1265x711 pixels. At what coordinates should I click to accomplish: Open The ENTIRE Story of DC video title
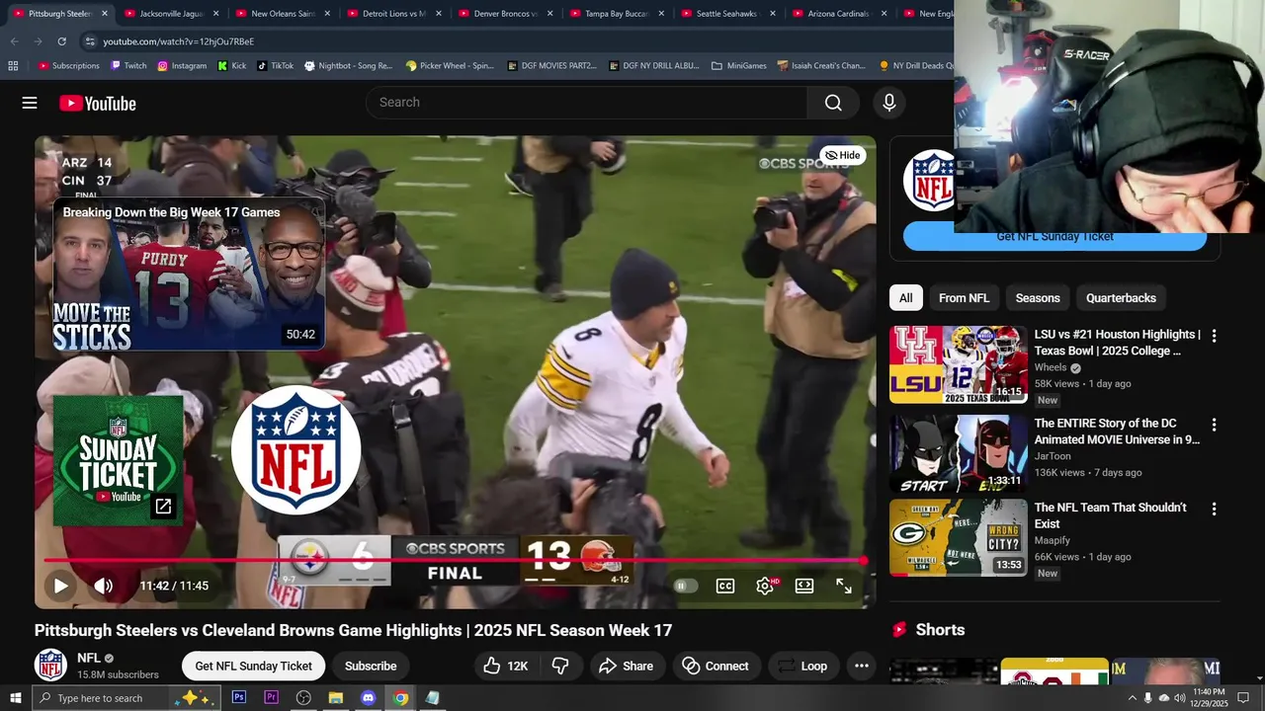point(1117,432)
